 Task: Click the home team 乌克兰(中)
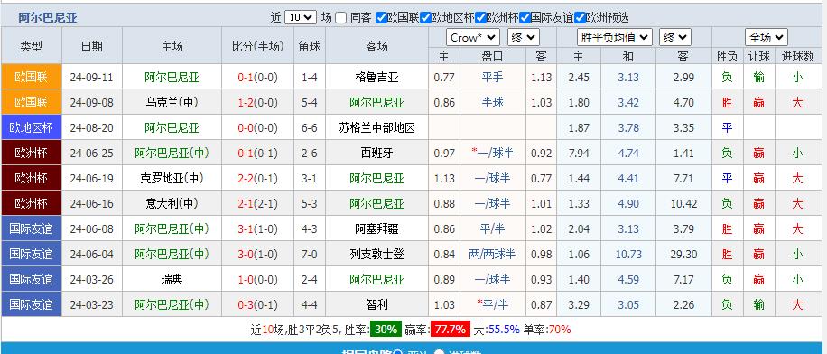point(172,103)
